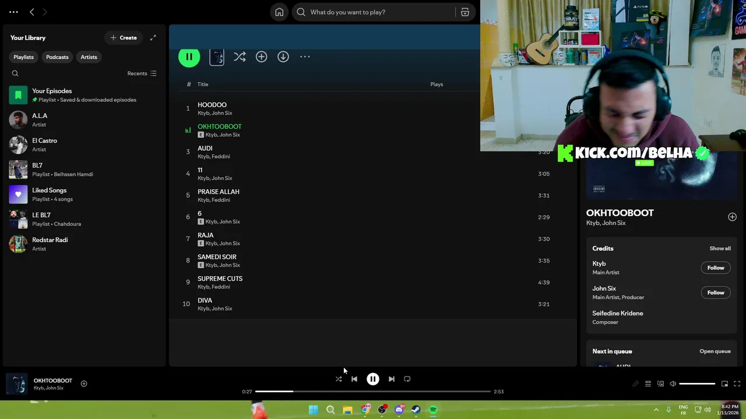Viewport: 746px width, 419px height.
Task: Follow John Six
Action: (x=716, y=293)
